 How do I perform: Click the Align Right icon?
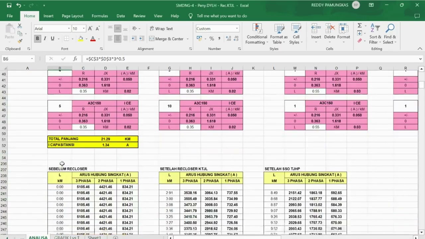[x=125, y=39]
